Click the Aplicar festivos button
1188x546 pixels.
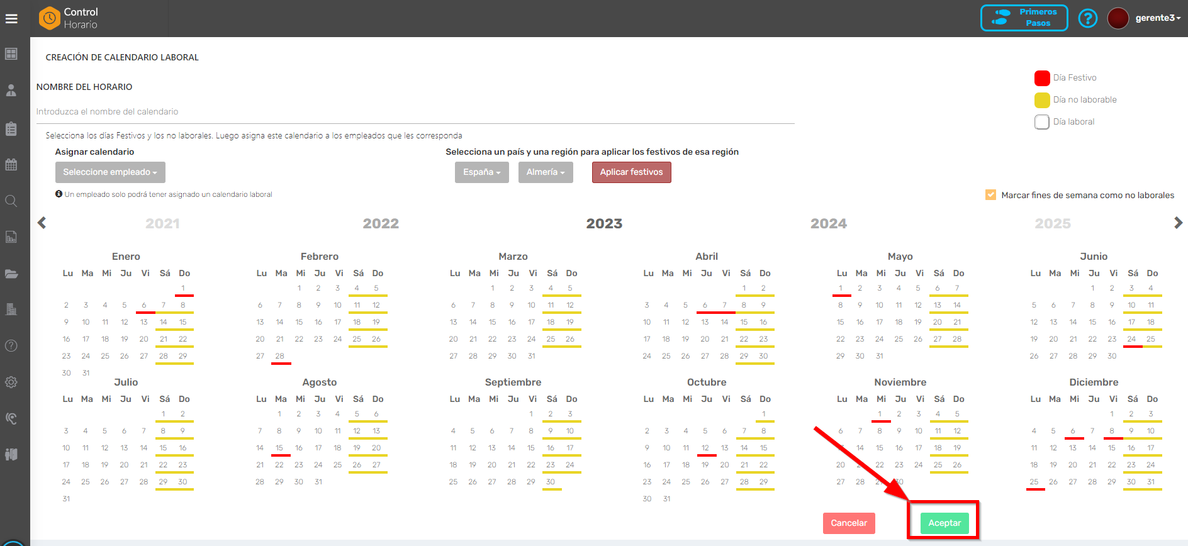pos(632,172)
